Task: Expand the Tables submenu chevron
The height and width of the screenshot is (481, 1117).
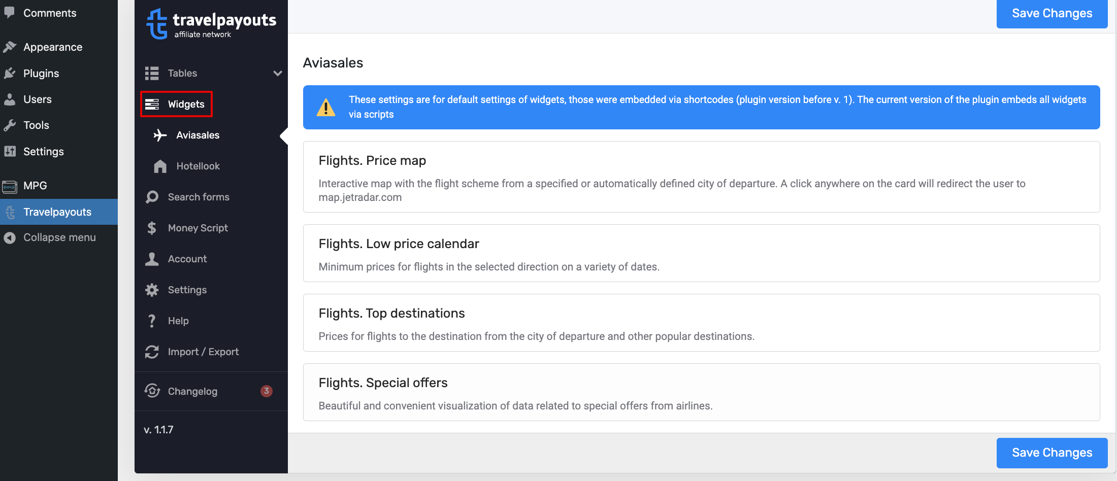Action: point(277,73)
